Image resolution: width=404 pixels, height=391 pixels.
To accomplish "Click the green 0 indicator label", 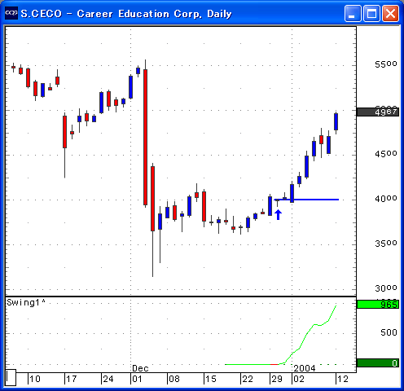I will click(378, 363).
